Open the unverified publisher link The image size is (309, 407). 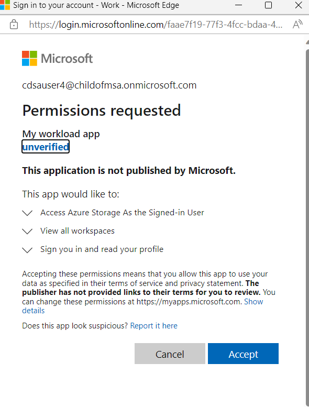[46, 147]
